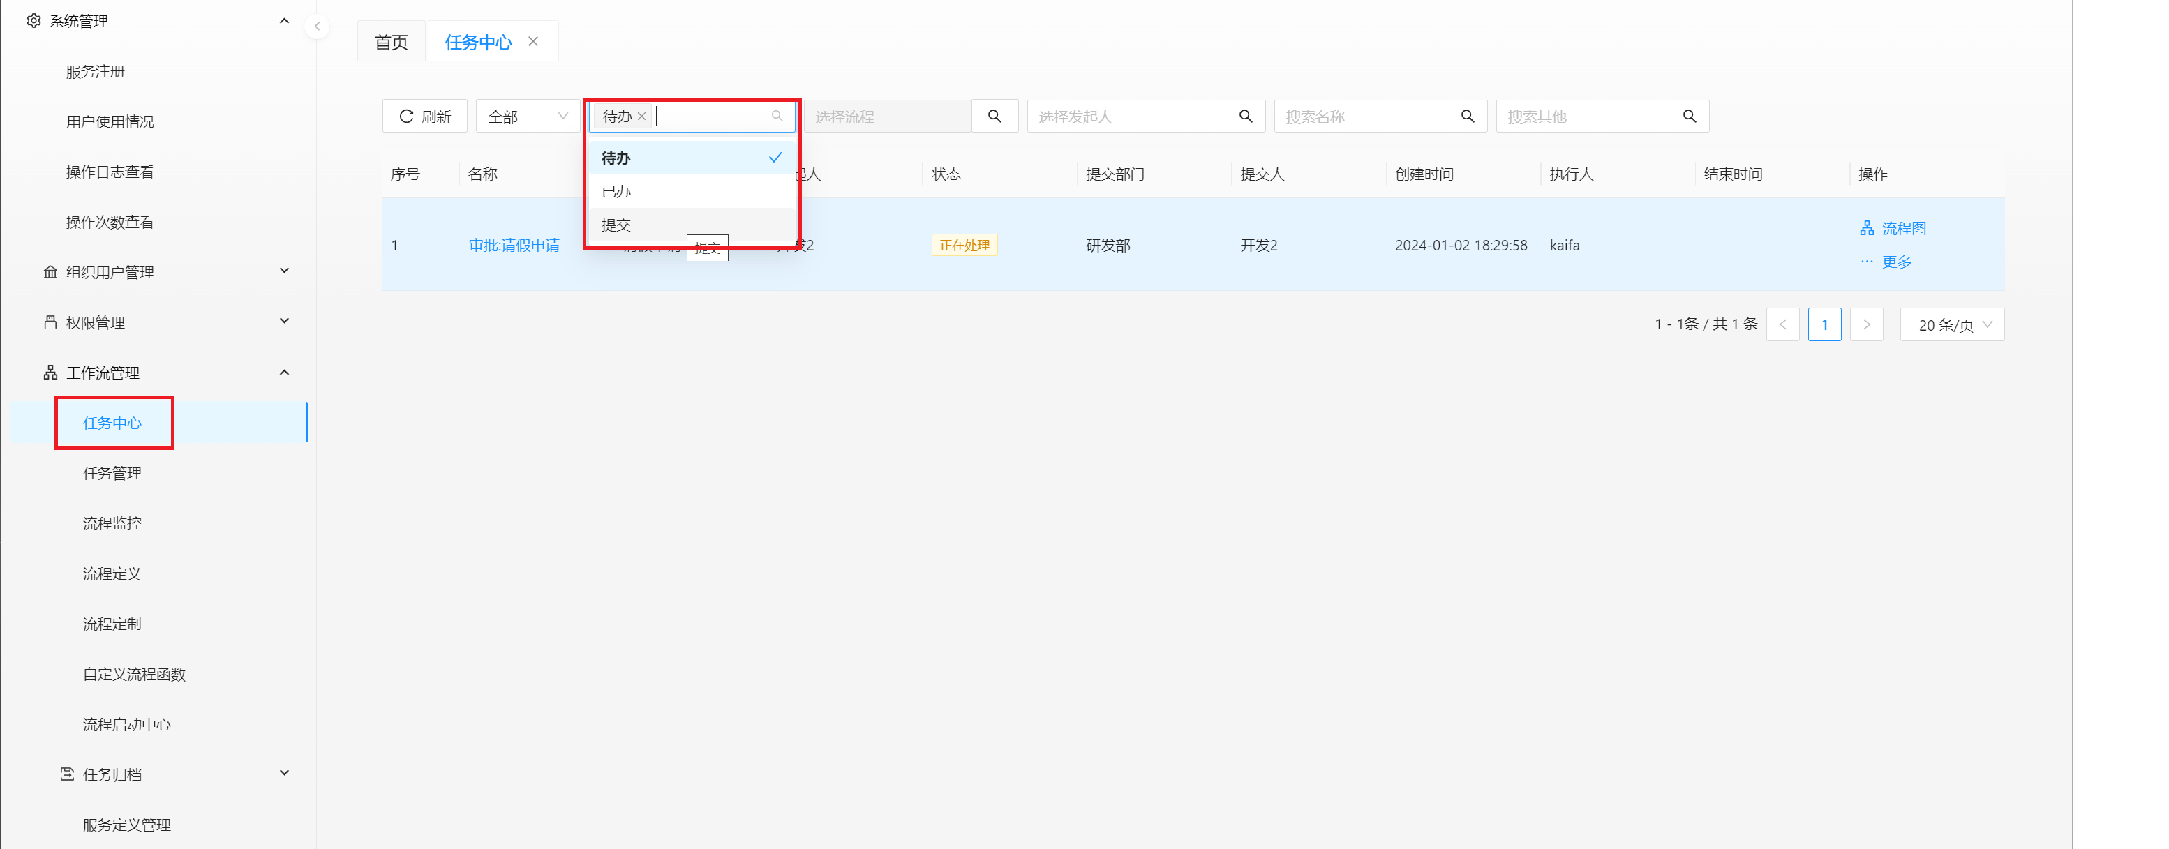Click search icon in 选择发起人 field
This screenshot has height=849, width=2169.
coord(1245,116)
